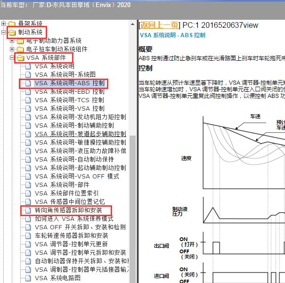
Task: Click document icon beside VSA 系统说明-系统图
Action: tap(28, 75)
